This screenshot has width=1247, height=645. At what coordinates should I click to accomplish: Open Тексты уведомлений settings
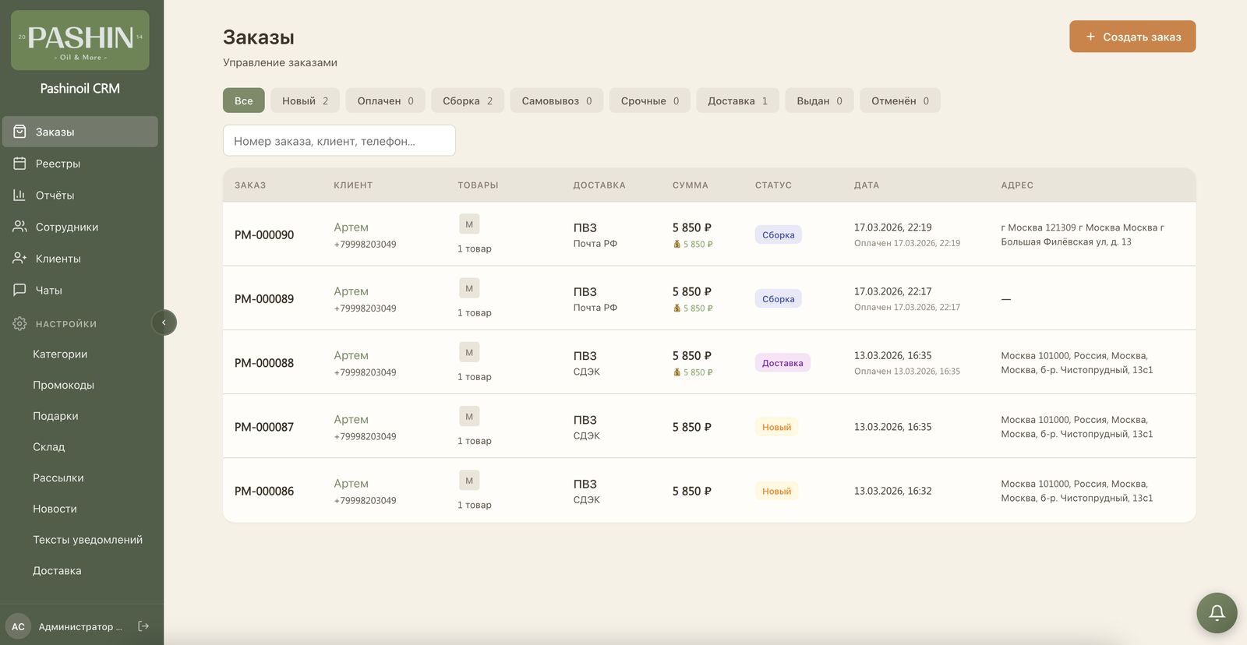pyautogui.click(x=87, y=539)
